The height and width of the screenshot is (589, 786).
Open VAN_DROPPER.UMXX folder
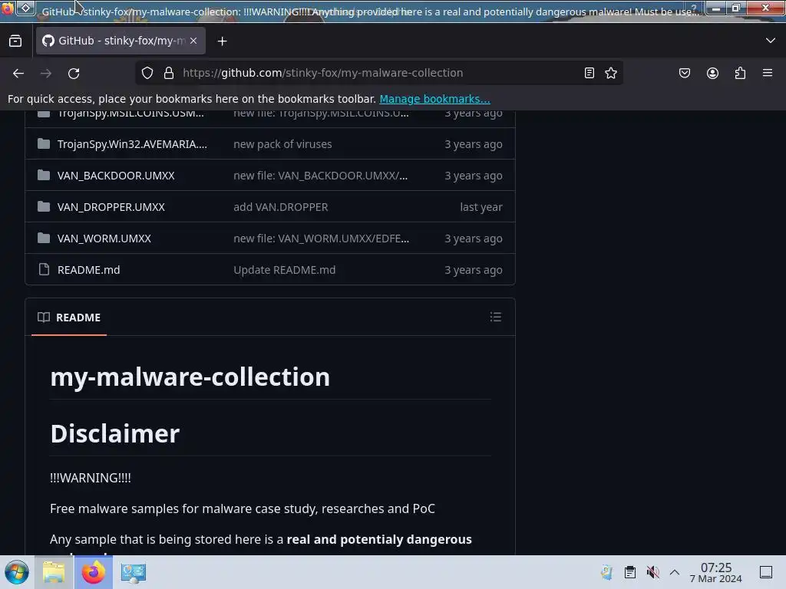point(111,207)
